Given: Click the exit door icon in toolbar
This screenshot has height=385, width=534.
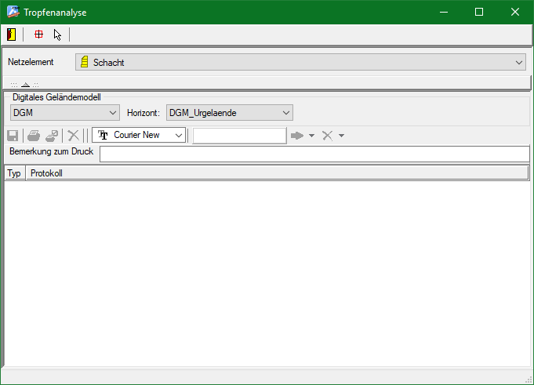Looking at the screenshot, I should (x=12, y=35).
